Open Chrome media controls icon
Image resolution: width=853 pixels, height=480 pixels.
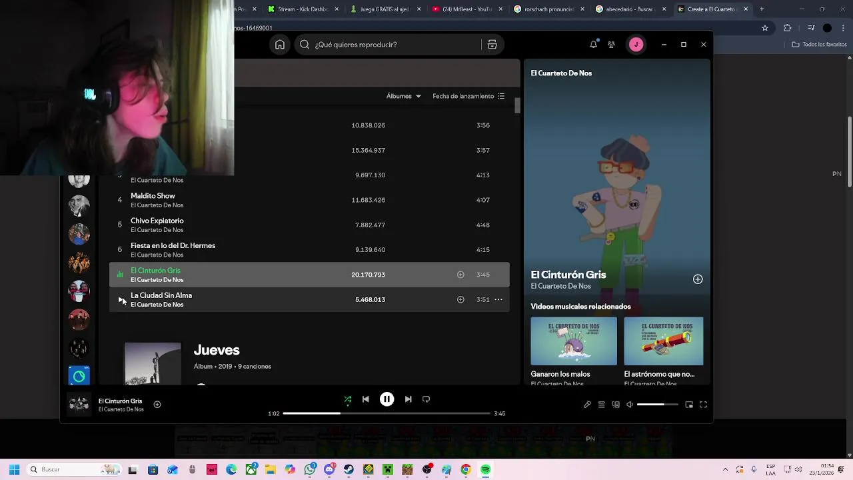(x=810, y=28)
